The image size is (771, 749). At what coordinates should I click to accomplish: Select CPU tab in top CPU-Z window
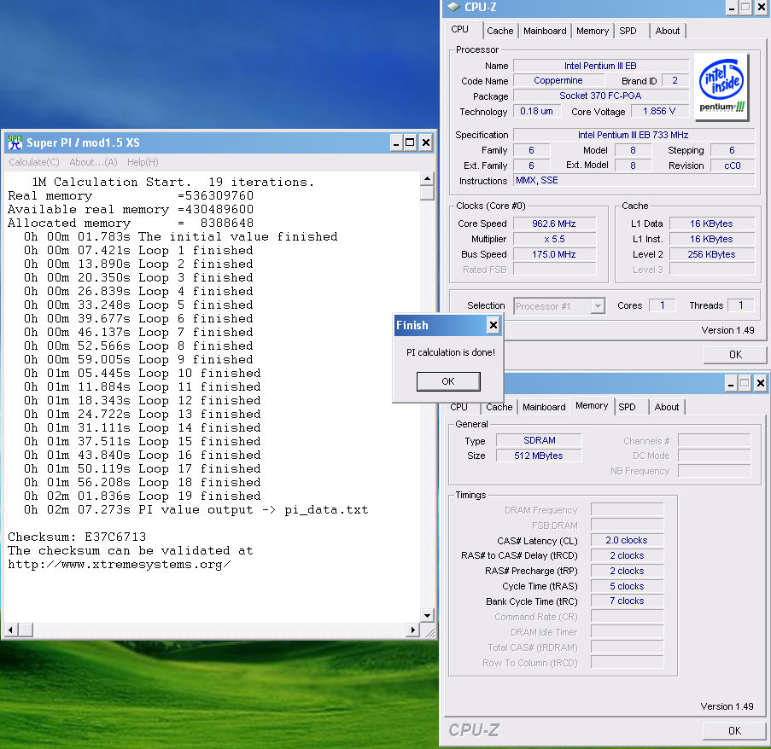coord(463,30)
